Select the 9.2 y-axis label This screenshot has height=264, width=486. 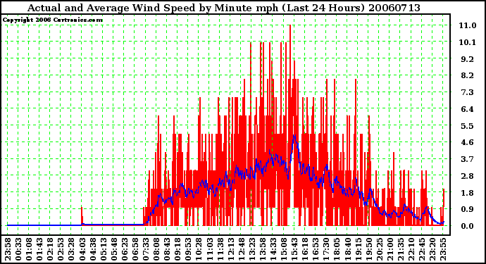click(x=468, y=59)
